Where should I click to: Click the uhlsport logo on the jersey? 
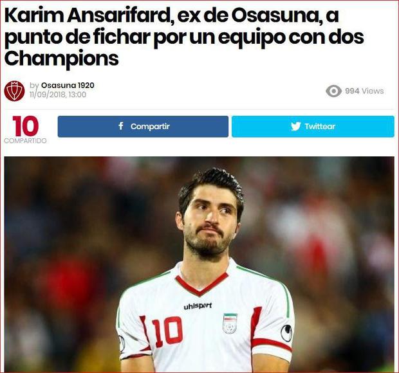(x=198, y=306)
